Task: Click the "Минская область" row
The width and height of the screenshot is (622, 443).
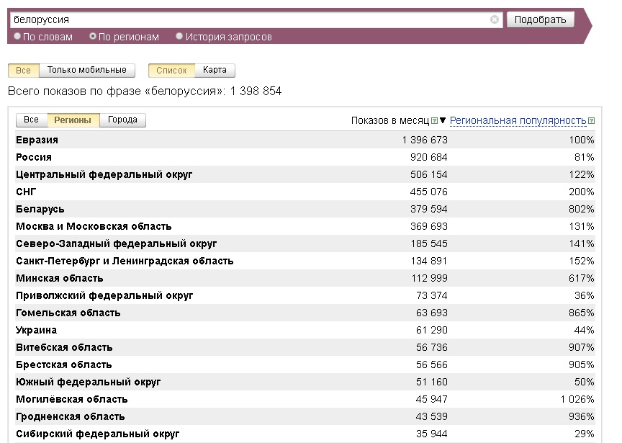Action: click(60, 278)
